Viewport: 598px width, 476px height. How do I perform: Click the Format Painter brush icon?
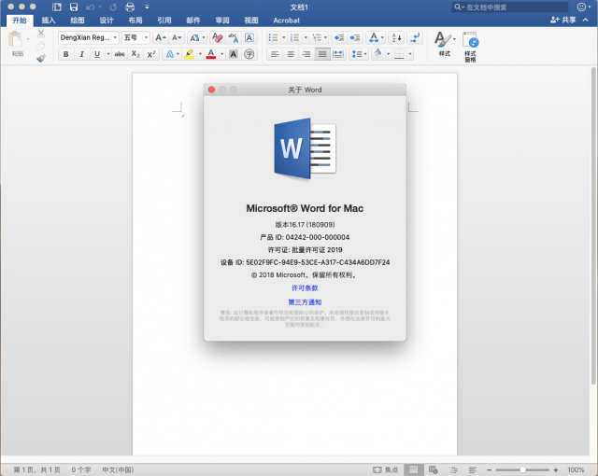coord(41,58)
